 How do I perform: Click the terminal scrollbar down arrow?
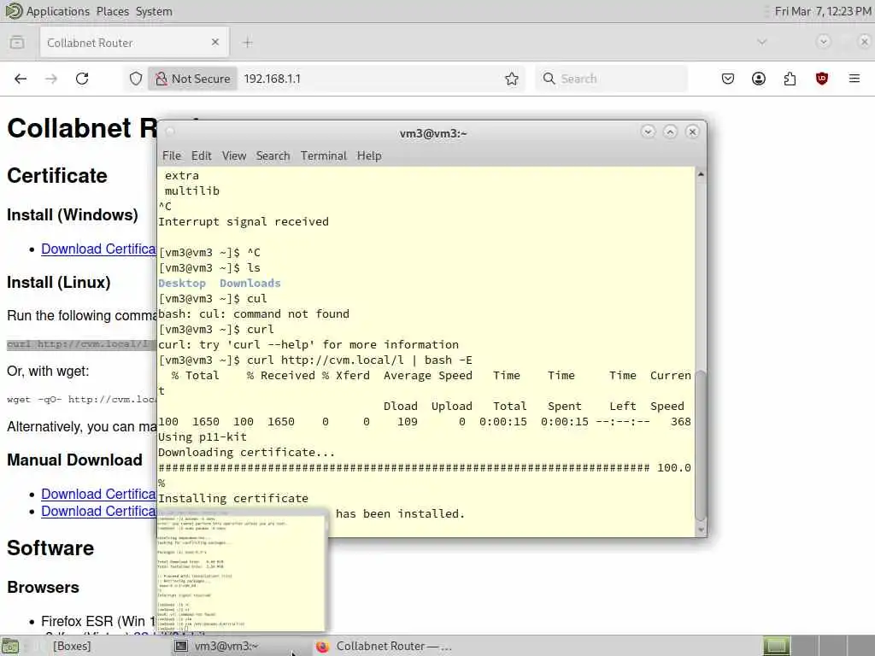[x=701, y=530]
